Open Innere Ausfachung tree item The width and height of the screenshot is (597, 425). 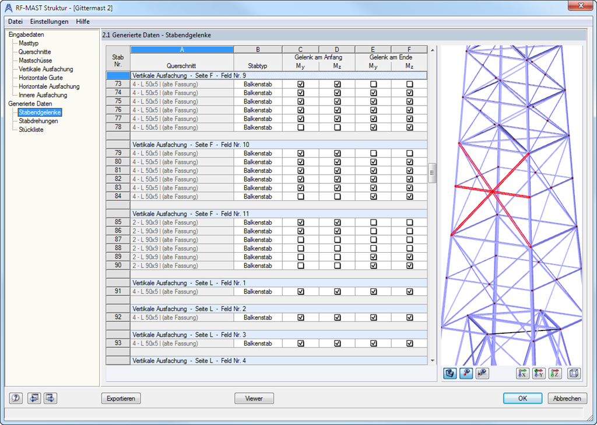pos(43,95)
